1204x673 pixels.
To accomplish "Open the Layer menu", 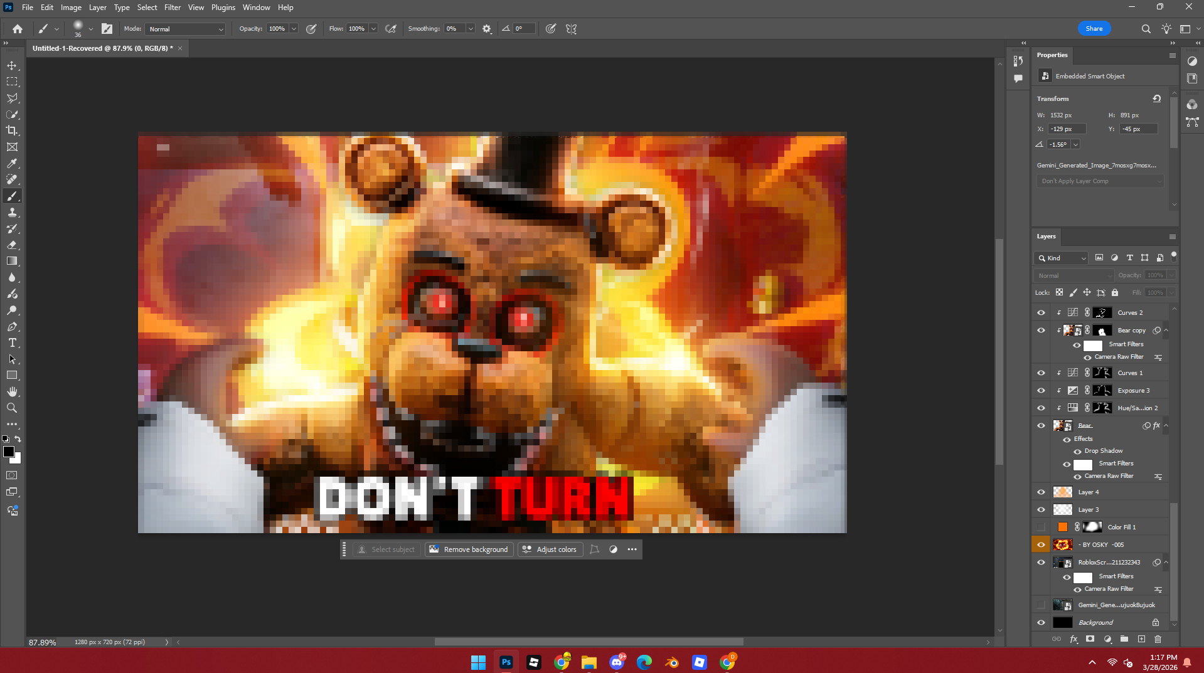I will point(97,8).
